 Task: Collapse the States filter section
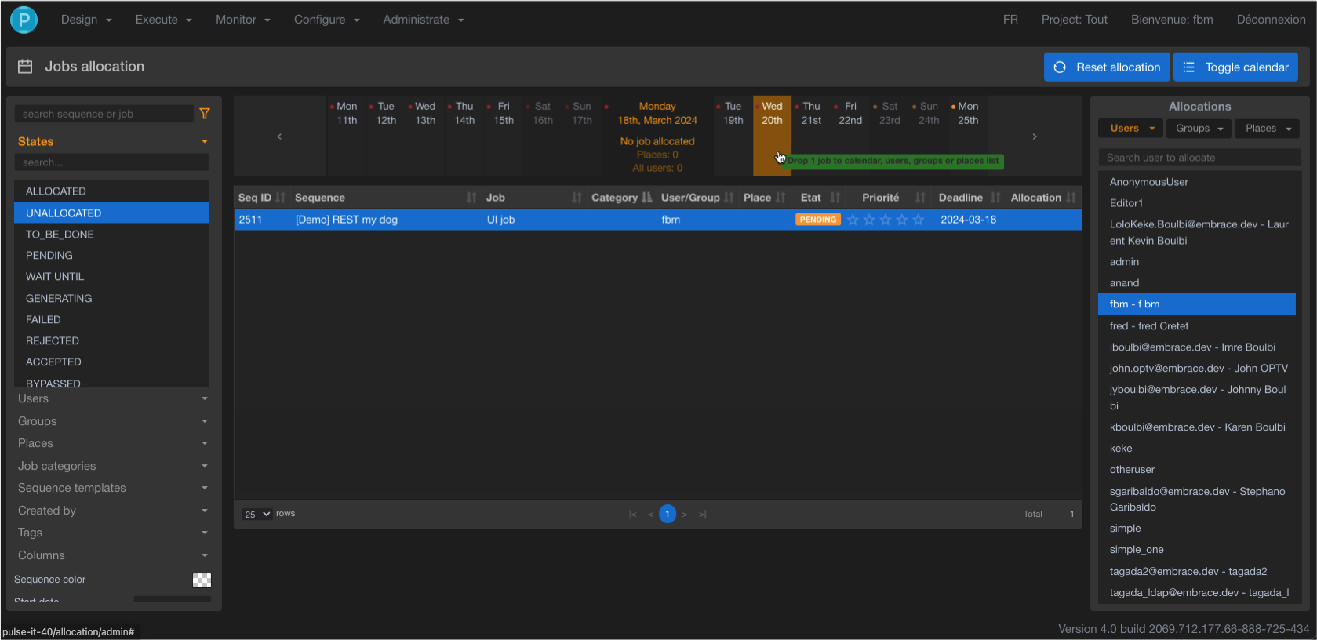coord(112,142)
